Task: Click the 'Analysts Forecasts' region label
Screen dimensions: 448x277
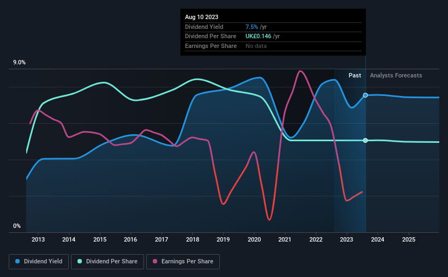Action: tap(396, 75)
